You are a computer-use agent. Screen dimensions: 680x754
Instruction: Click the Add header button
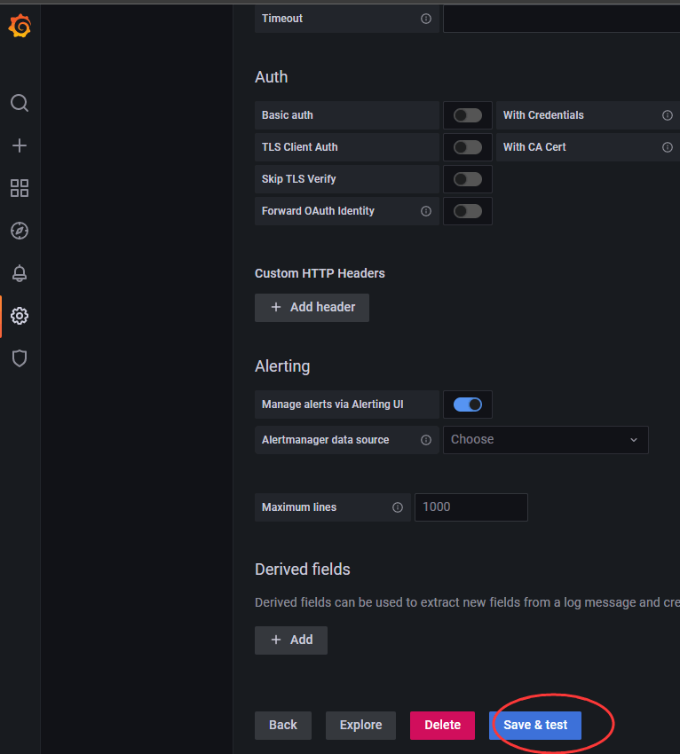pos(312,307)
